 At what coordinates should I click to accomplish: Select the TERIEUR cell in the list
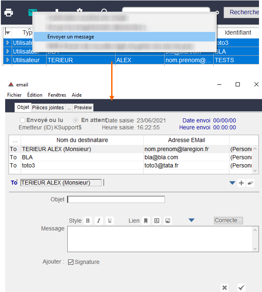click(x=81, y=60)
